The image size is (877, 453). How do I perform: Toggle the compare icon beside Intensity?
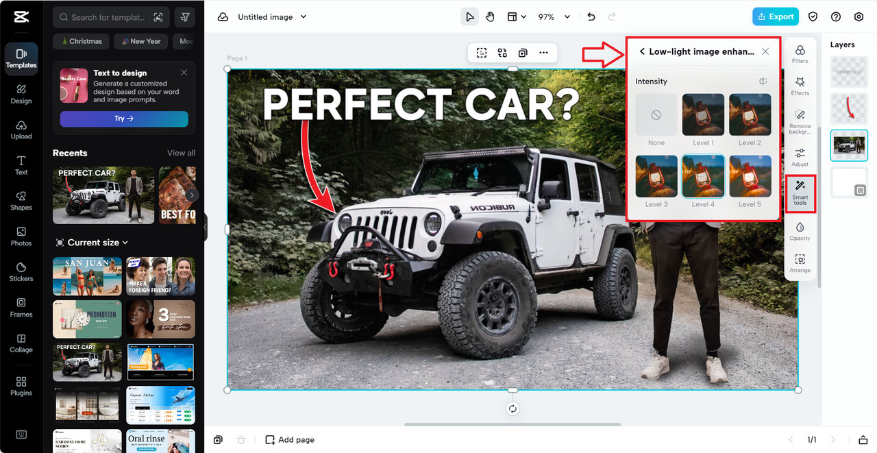pos(763,82)
